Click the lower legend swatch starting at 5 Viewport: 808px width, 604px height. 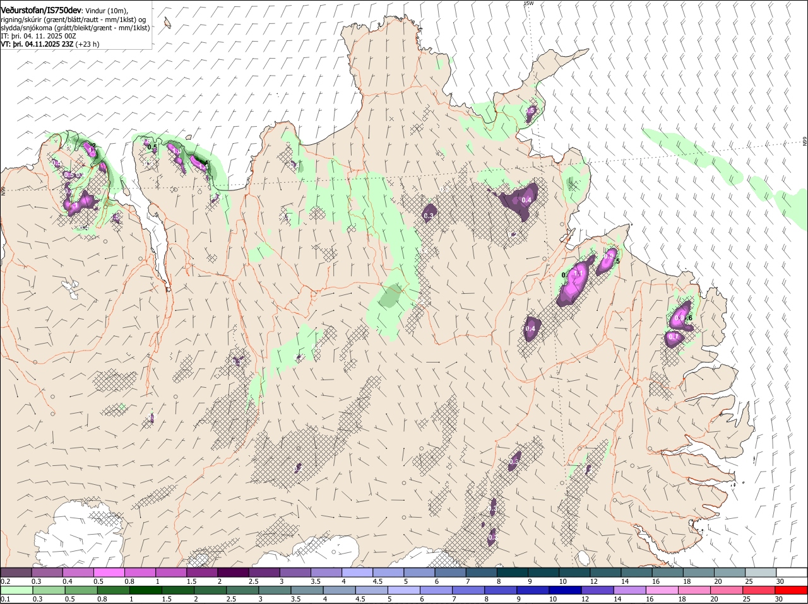(403, 590)
